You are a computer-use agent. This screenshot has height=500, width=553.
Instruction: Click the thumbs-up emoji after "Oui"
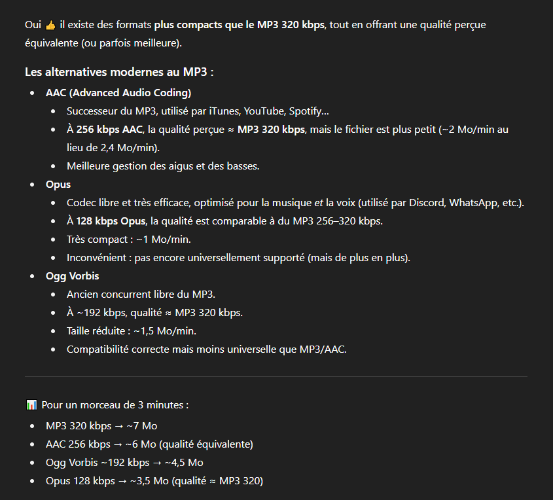pyautogui.click(x=50, y=25)
